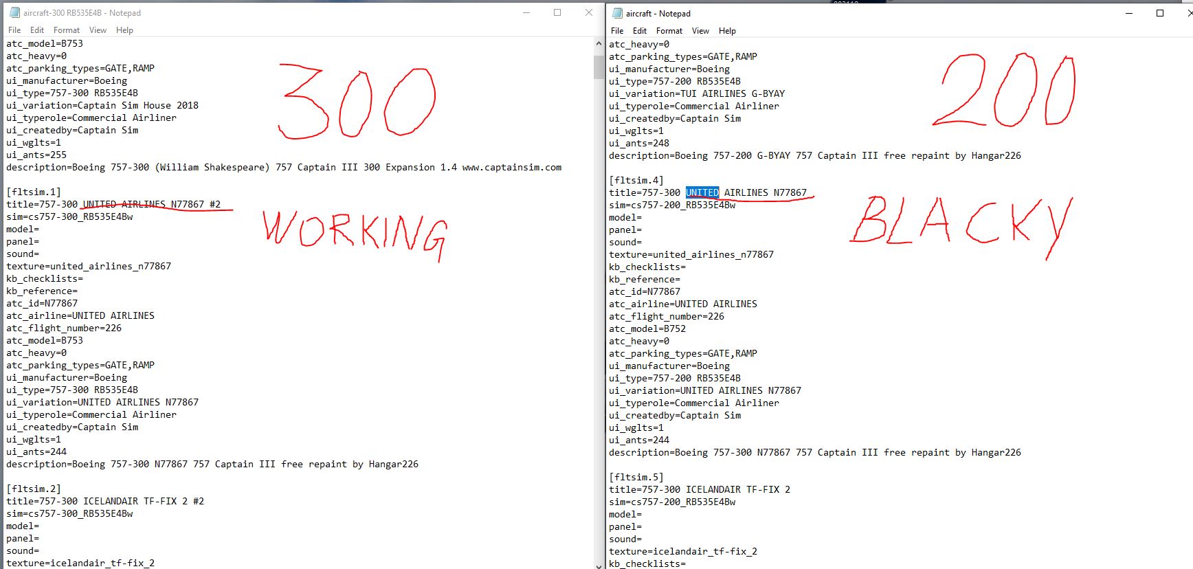Minimize the right aircraft Notepad window
The height and width of the screenshot is (569, 1193).
click(x=1129, y=13)
